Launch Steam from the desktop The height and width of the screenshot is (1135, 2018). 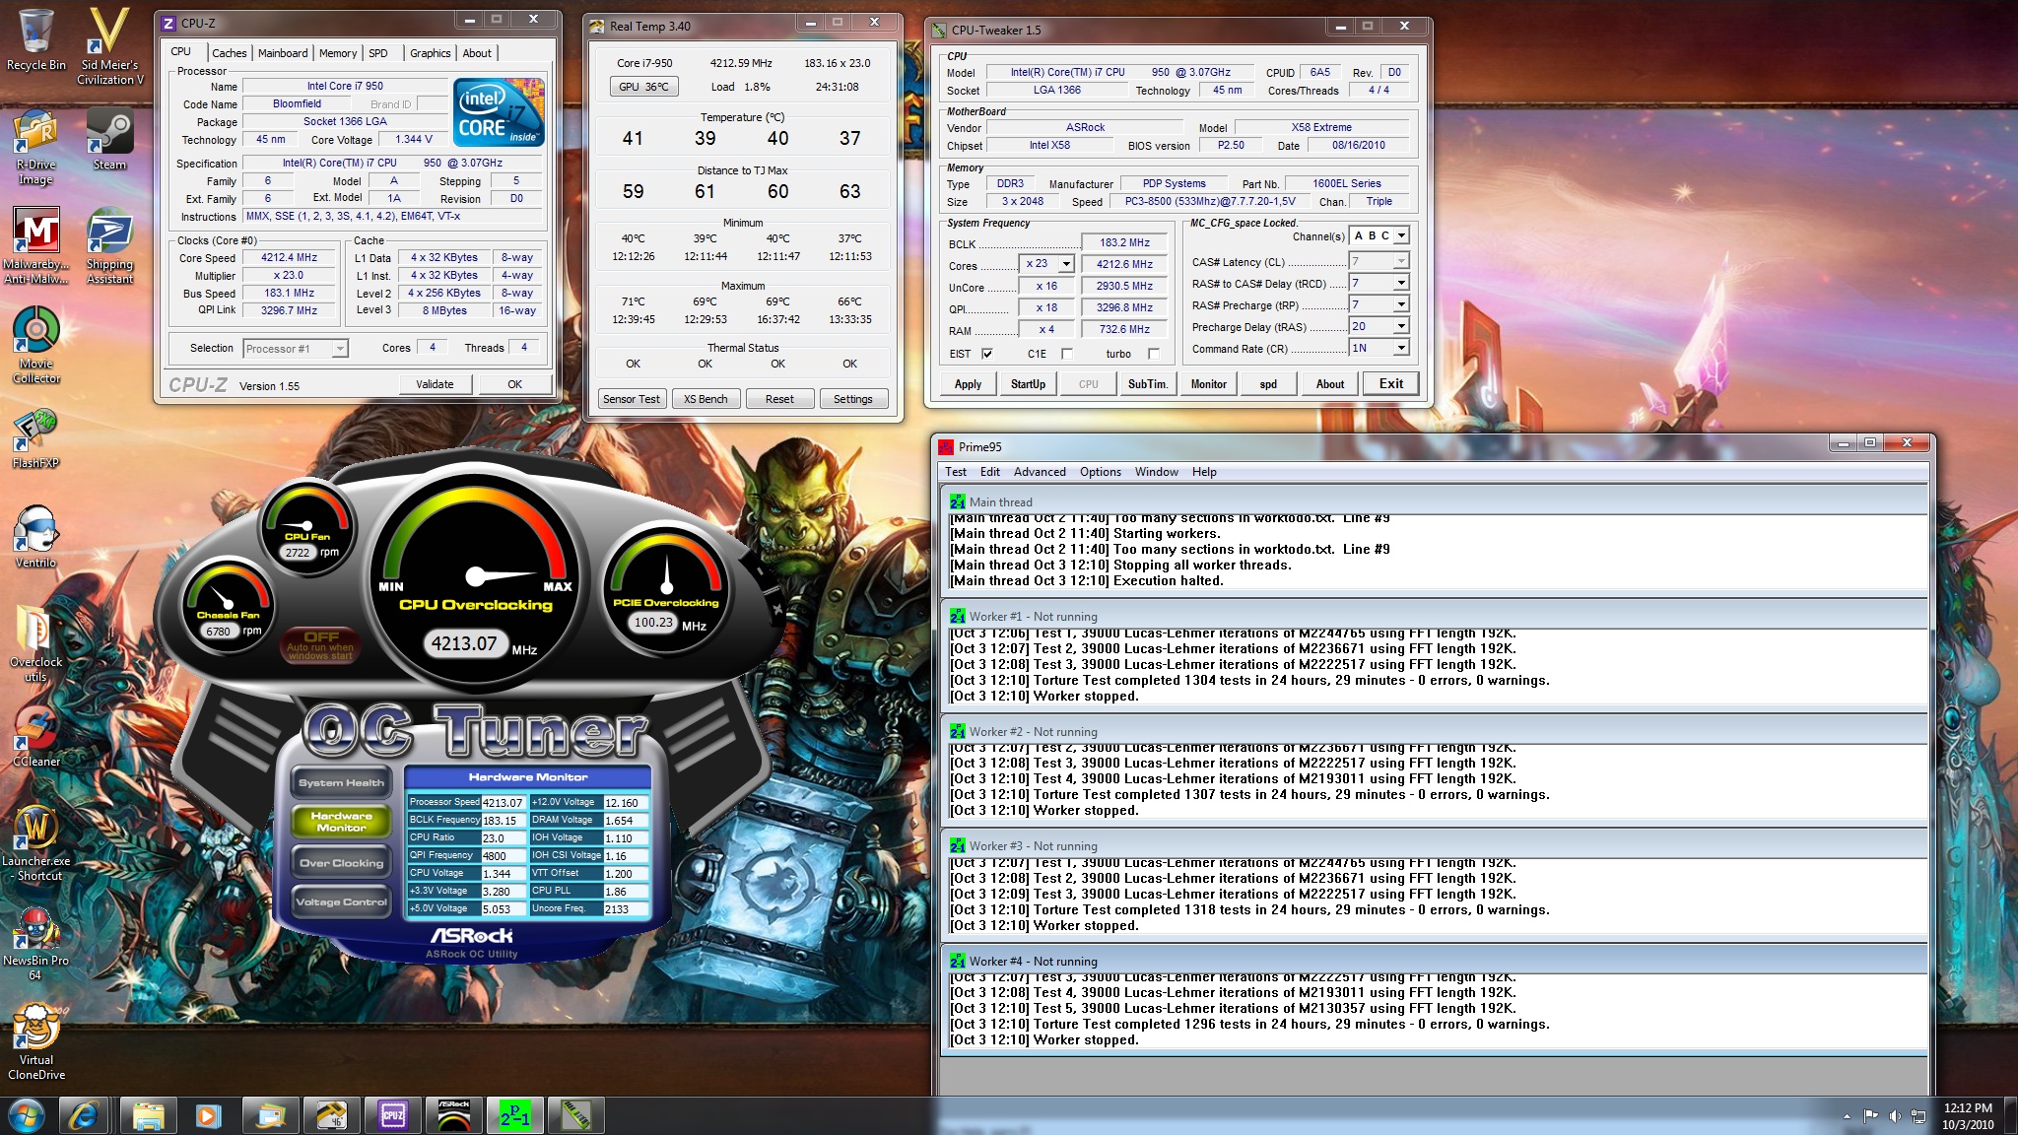pos(109,139)
